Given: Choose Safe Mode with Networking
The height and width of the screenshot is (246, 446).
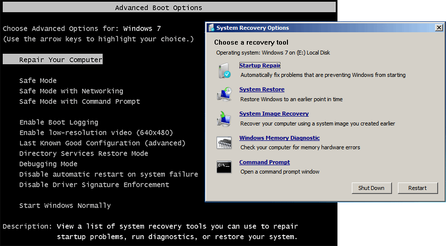Looking at the screenshot, I should [71, 91].
